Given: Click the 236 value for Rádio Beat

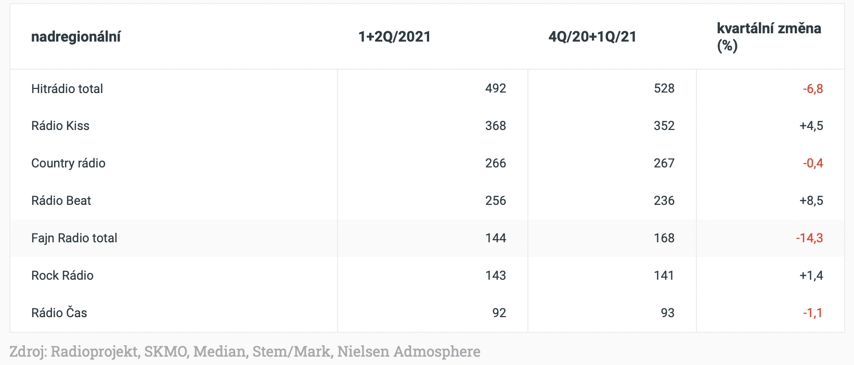Looking at the screenshot, I should [x=664, y=201].
